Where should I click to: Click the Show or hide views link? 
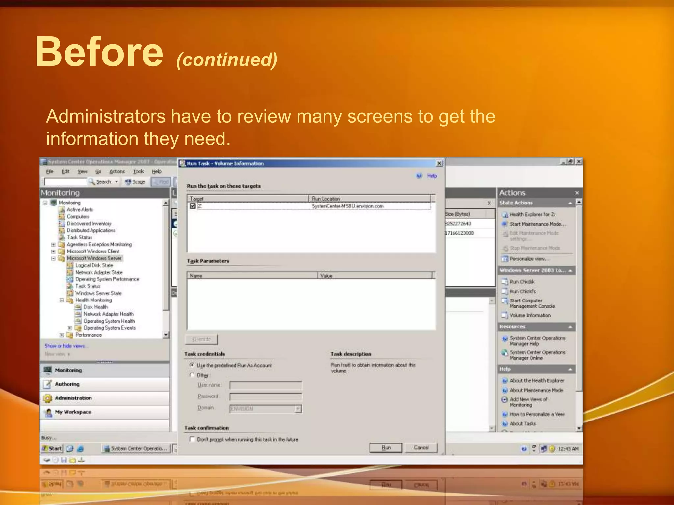point(65,346)
